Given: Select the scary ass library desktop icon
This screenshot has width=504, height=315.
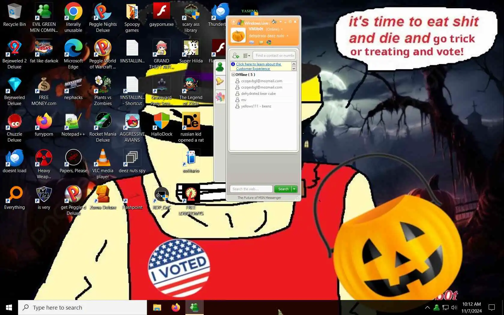Looking at the screenshot, I should click(x=191, y=17).
